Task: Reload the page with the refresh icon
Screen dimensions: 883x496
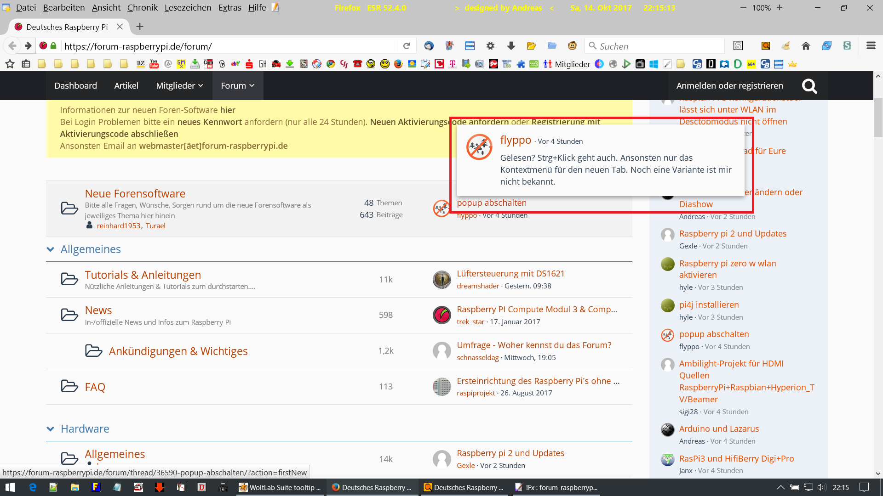Action: 406,46
